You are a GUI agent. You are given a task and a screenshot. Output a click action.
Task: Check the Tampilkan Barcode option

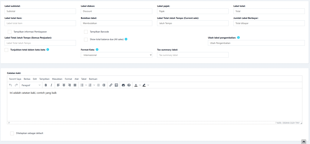click(x=86, y=32)
